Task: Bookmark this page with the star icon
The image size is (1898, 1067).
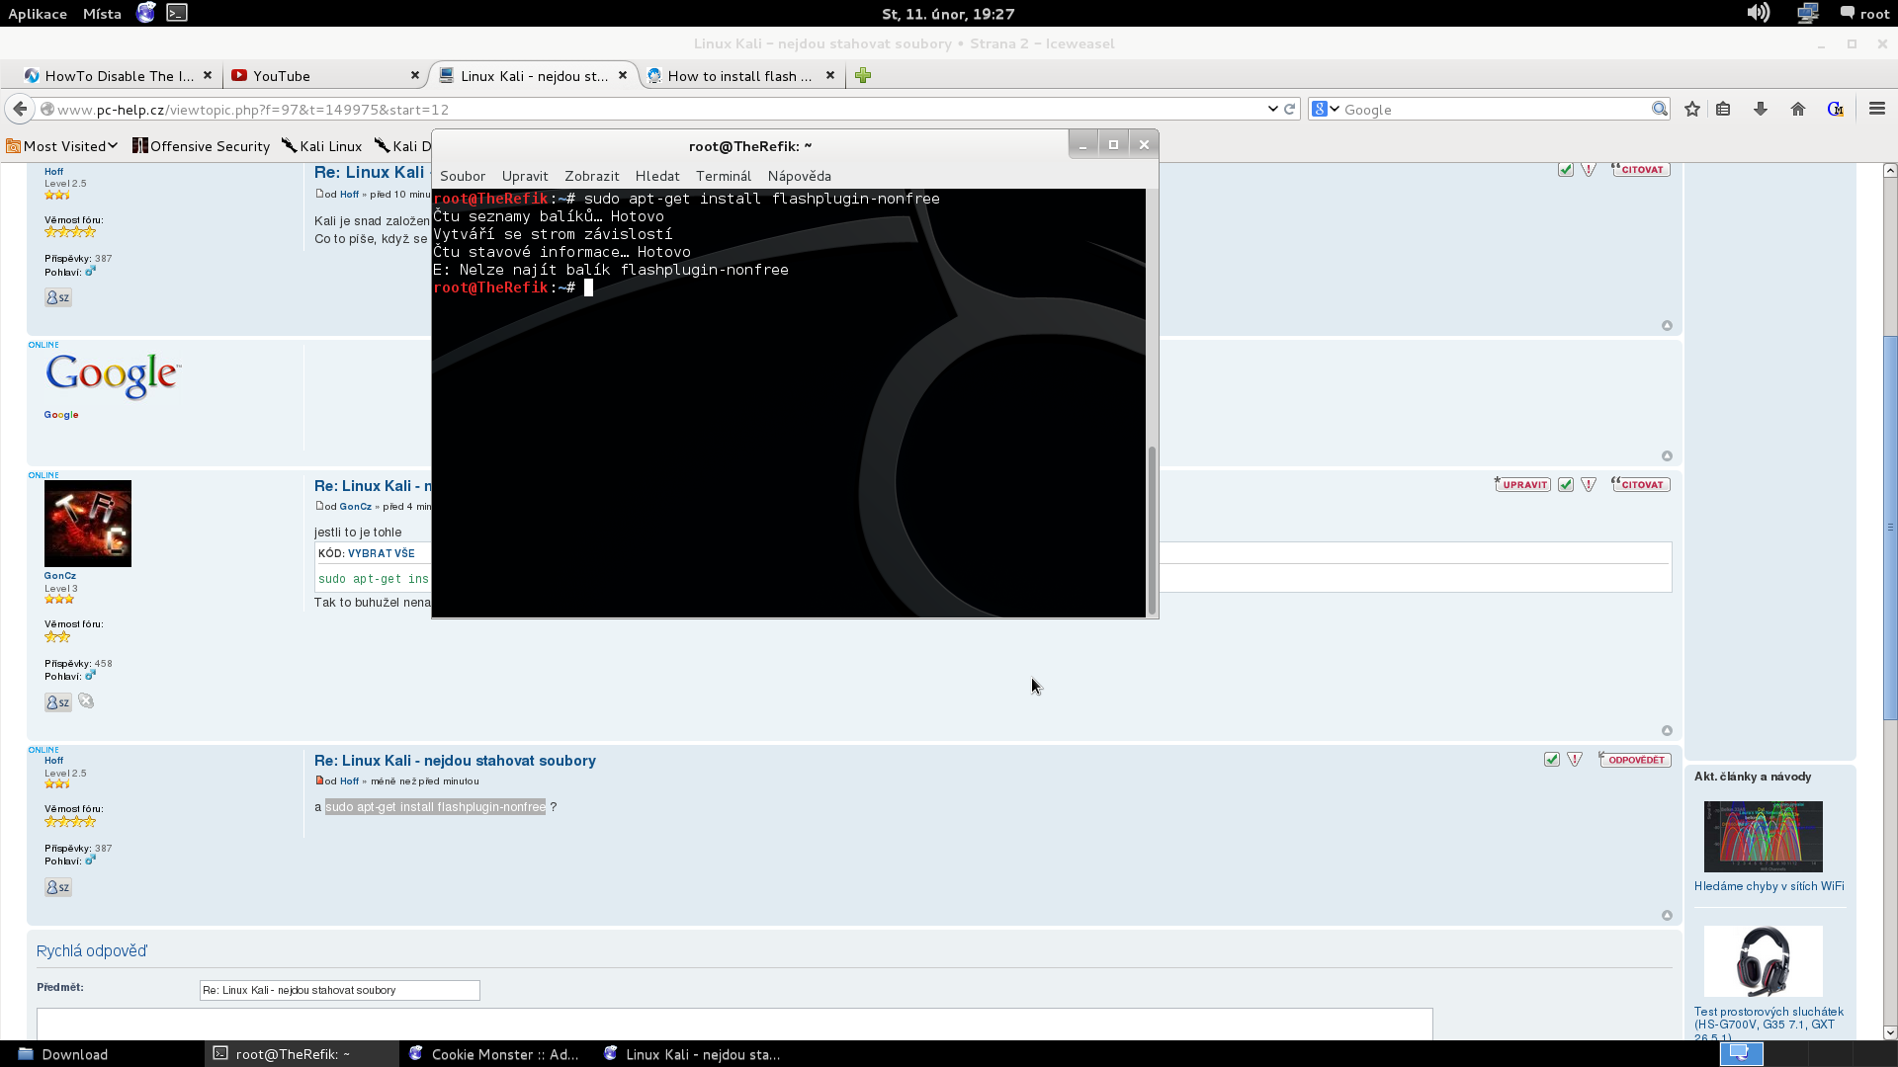Action: pyautogui.click(x=1692, y=110)
